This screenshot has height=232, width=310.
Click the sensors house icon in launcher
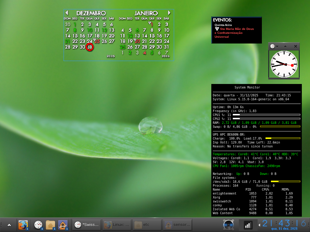click(63, 225)
